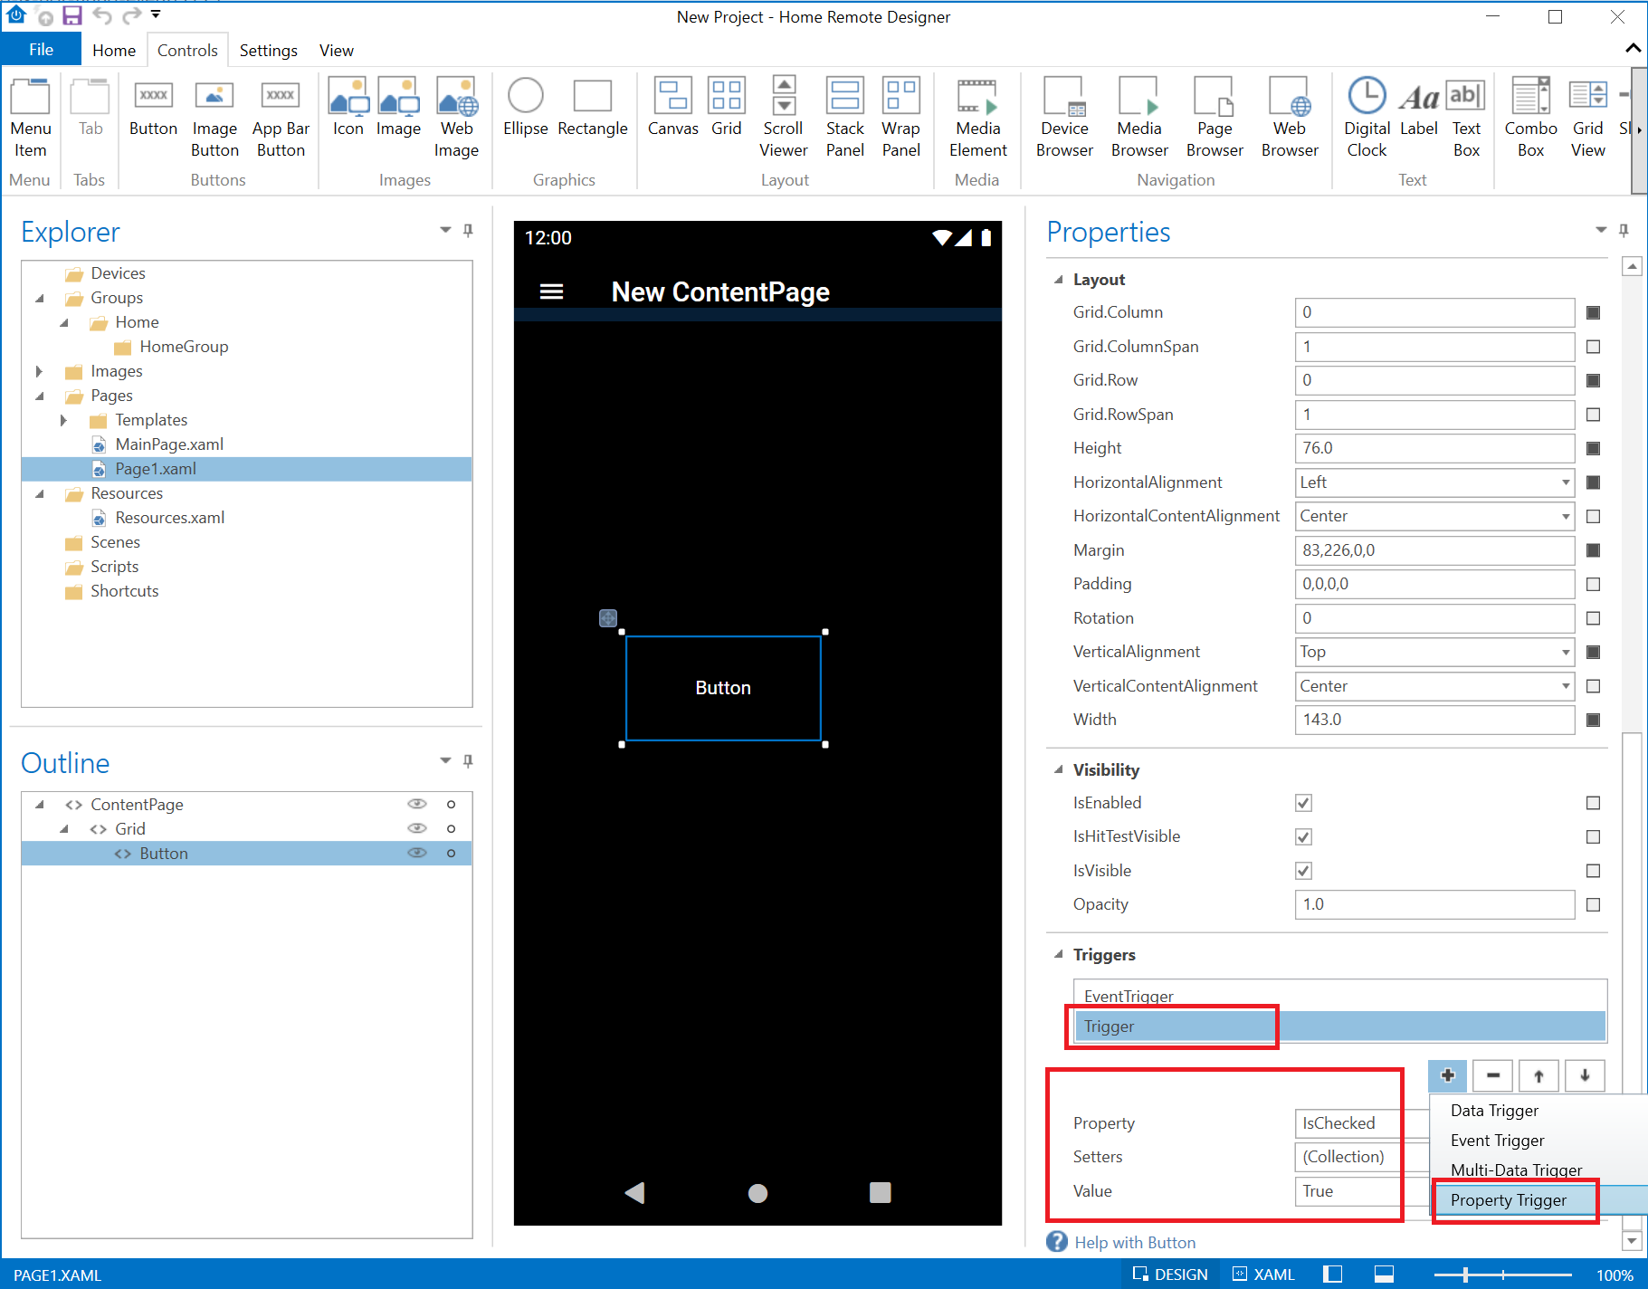
Task: Insert a Scroll Viewer layout control
Action: [x=784, y=118]
